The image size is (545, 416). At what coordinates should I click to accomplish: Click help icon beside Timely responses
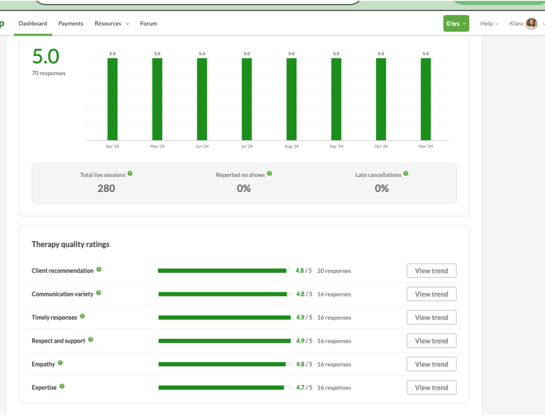(82, 317)
